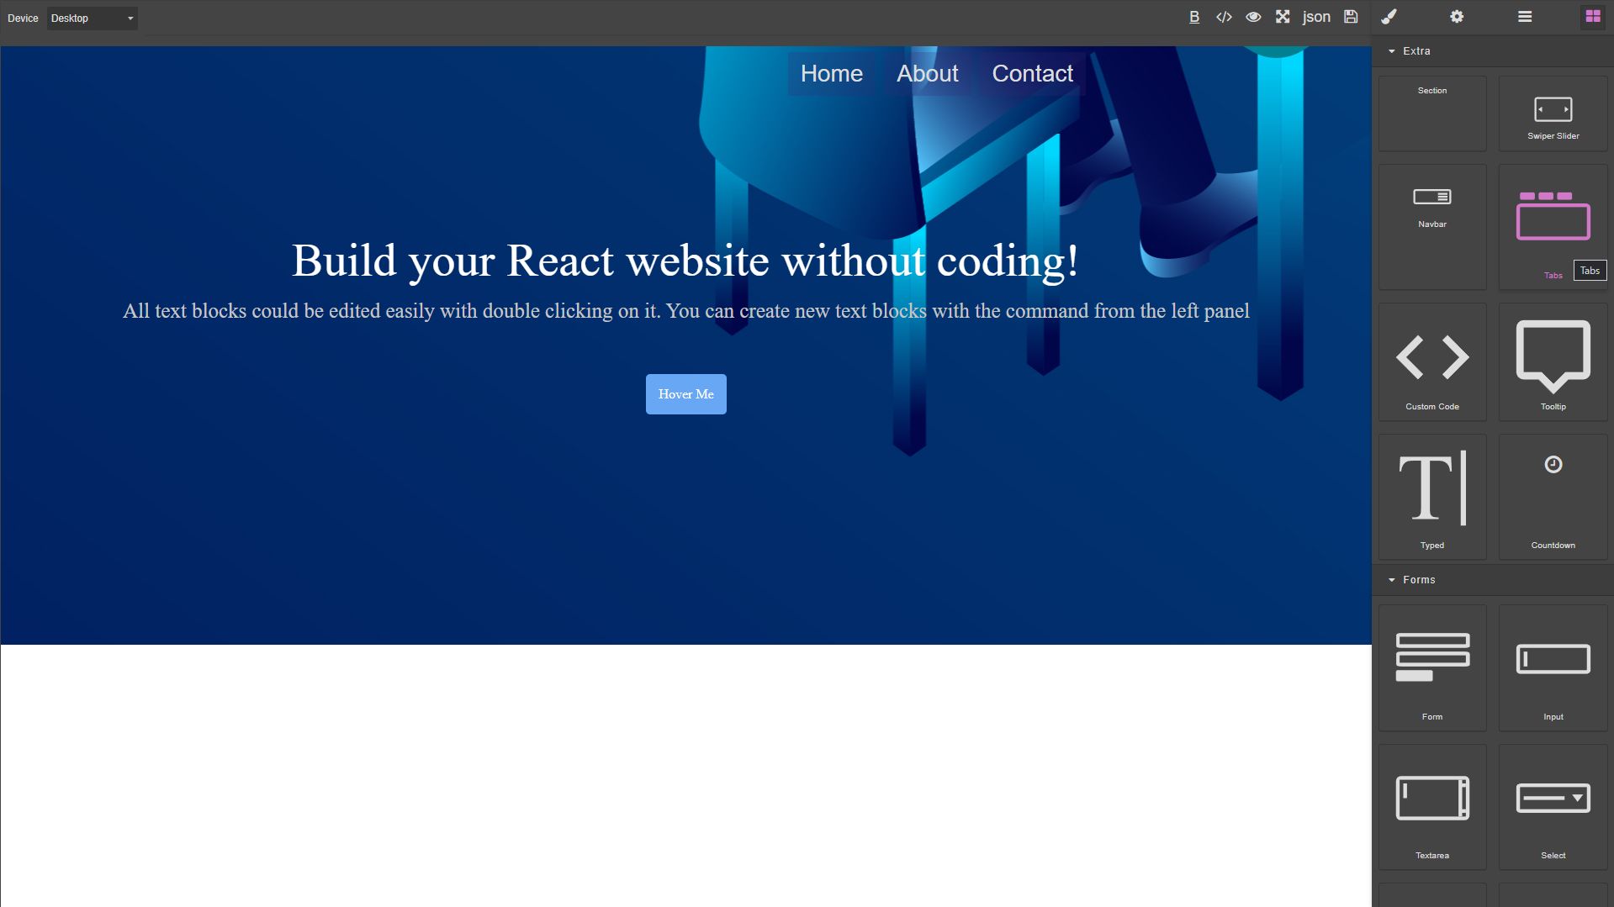
Task: Open the Device dropdown
Action: click(x=93, y=18)
